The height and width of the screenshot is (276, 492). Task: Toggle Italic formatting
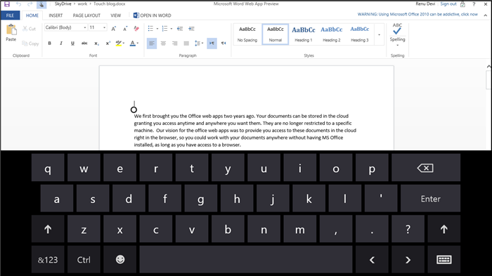[61, 44]
